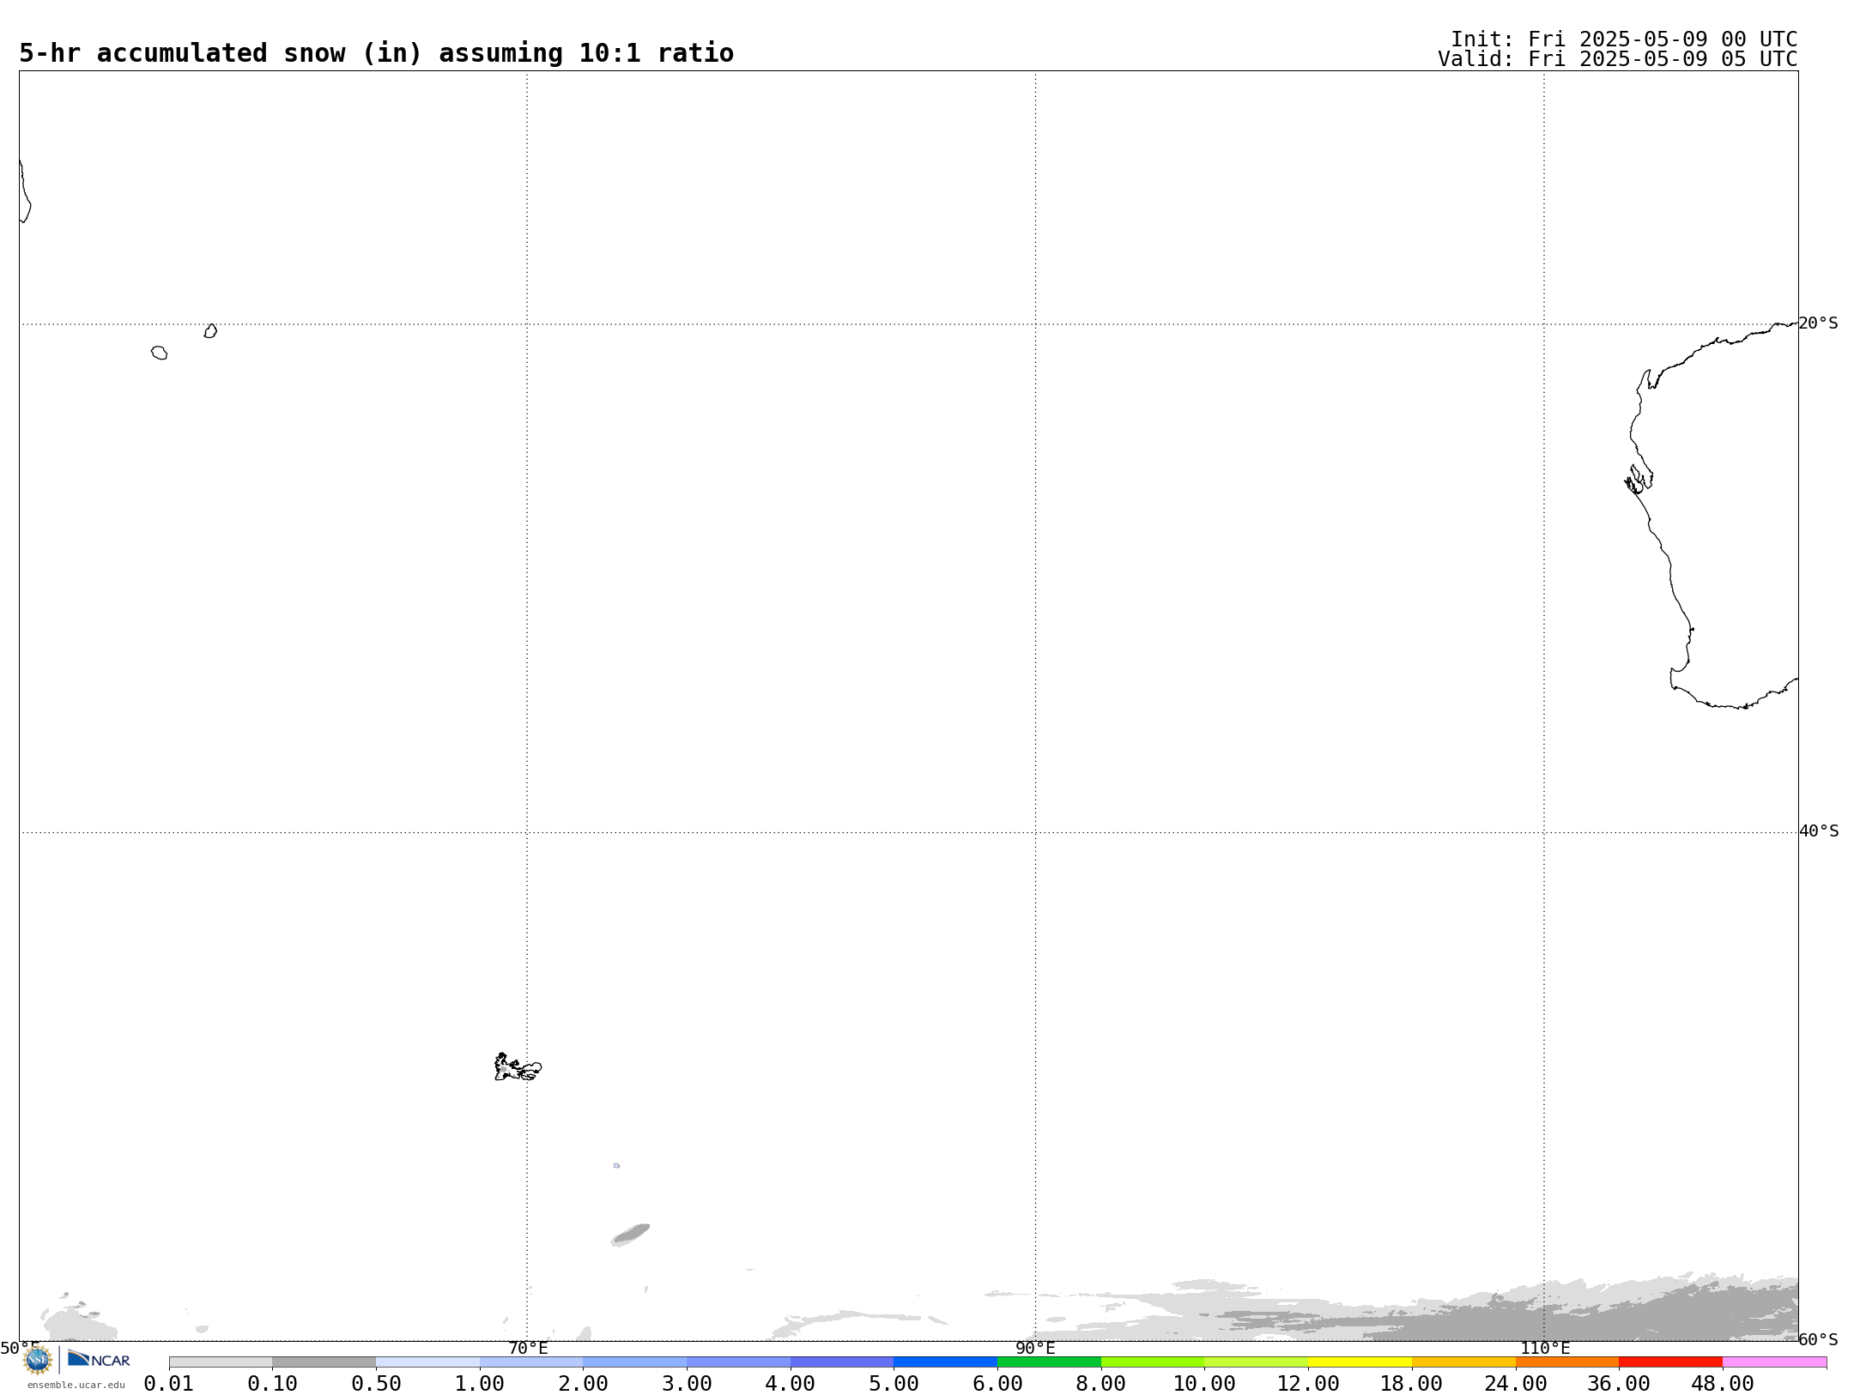The width and height of the screenshot is (1854, 1395).
Task: Click the NSF logo icon
Action: click(x=38, y=1360)
